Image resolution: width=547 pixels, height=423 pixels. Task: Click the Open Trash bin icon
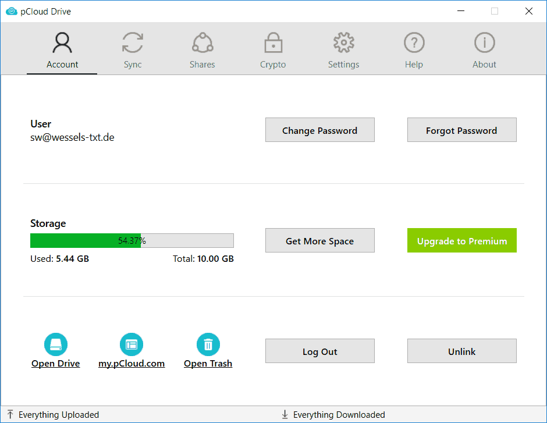coord(208,344)
